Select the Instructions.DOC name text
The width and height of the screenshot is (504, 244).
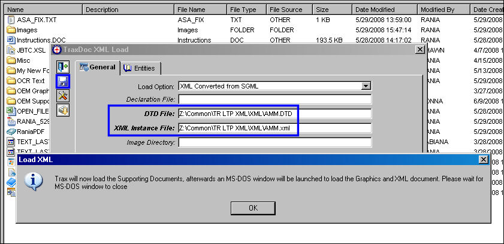(41, 41)
